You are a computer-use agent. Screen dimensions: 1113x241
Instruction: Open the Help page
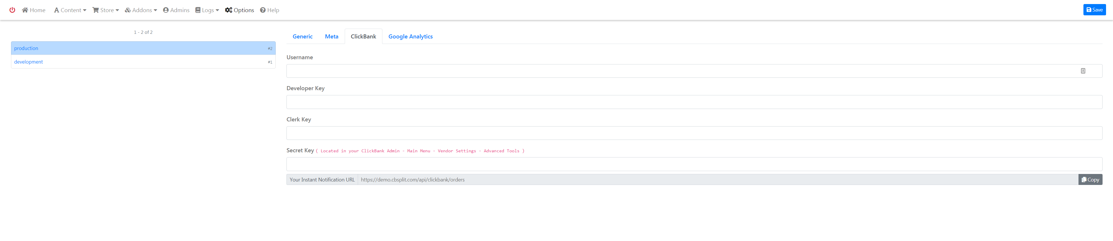pyautogui.click(x=270, y=10)
